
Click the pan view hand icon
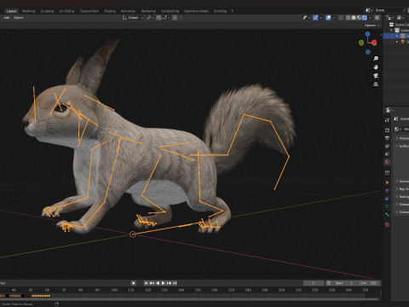[x=376, y=67]
